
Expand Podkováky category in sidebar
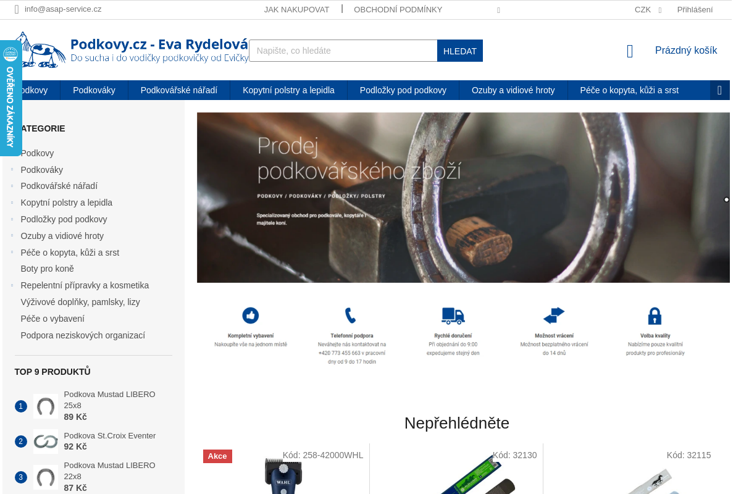tap(12, 169)
